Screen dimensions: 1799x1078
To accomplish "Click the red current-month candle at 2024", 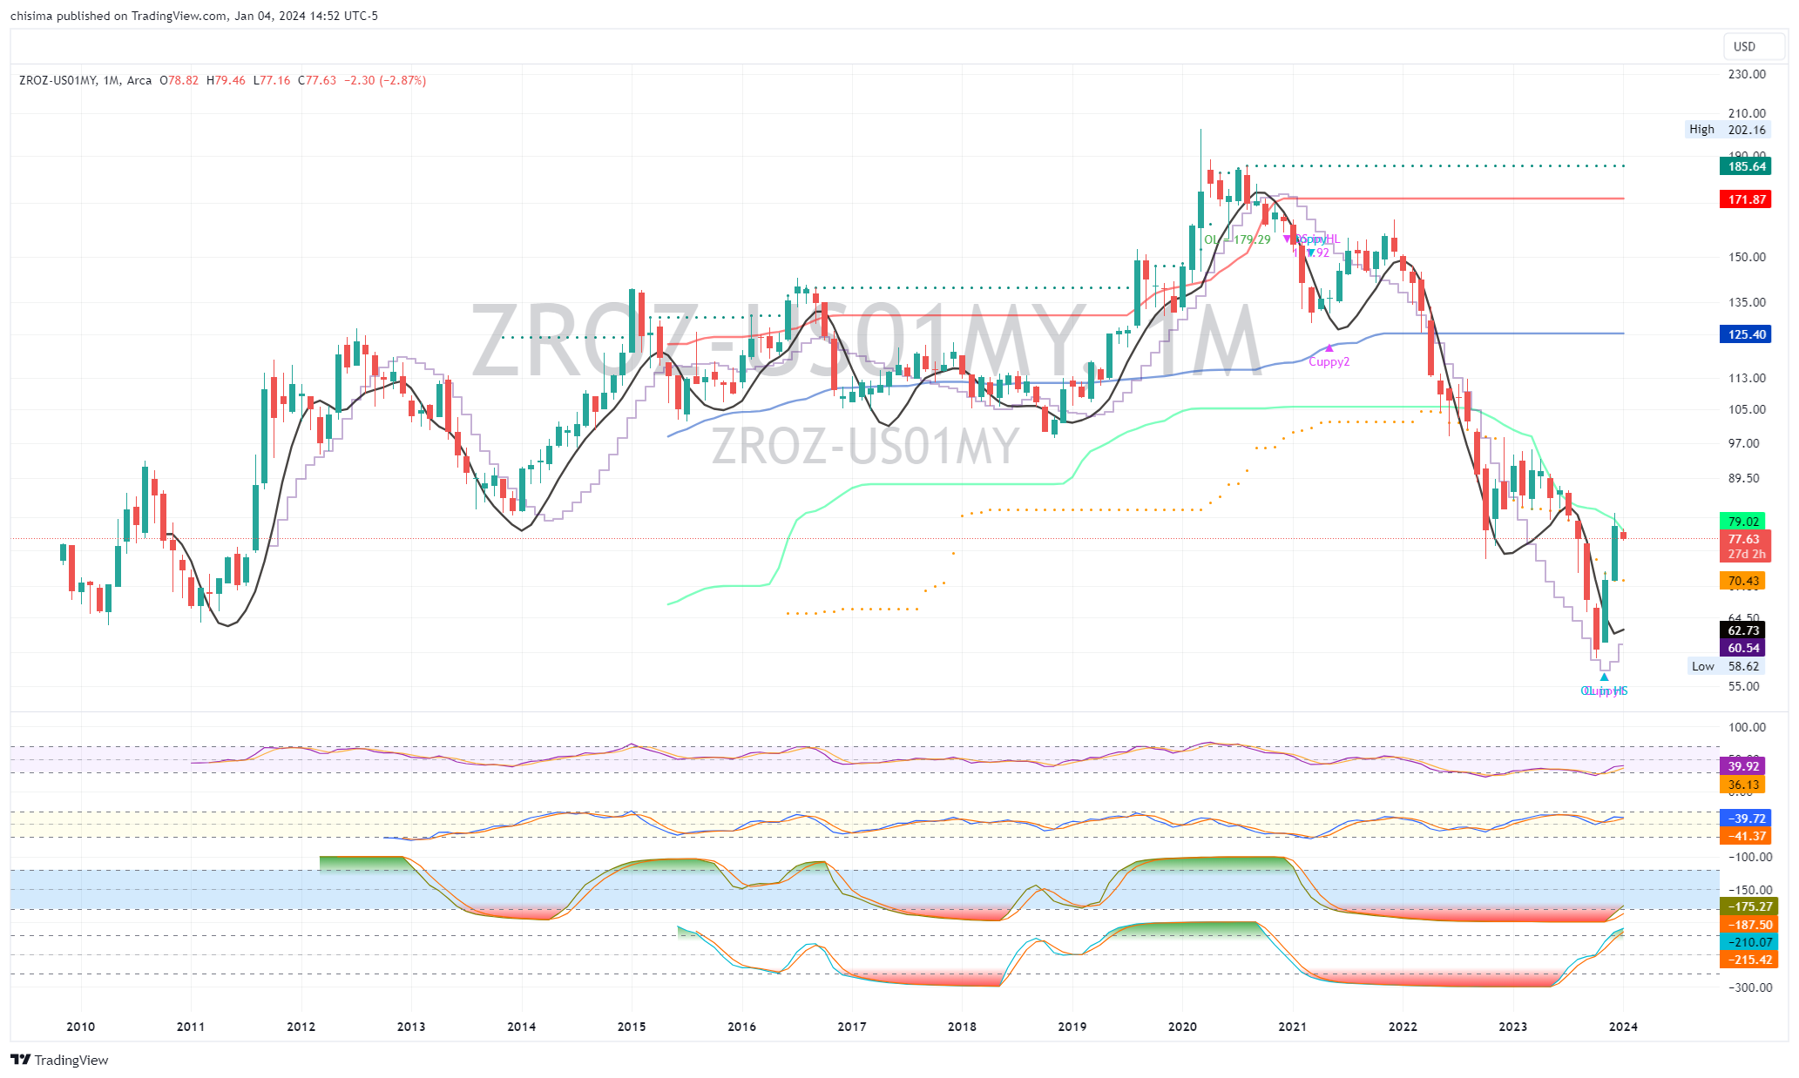I will tap(1623, 536).
